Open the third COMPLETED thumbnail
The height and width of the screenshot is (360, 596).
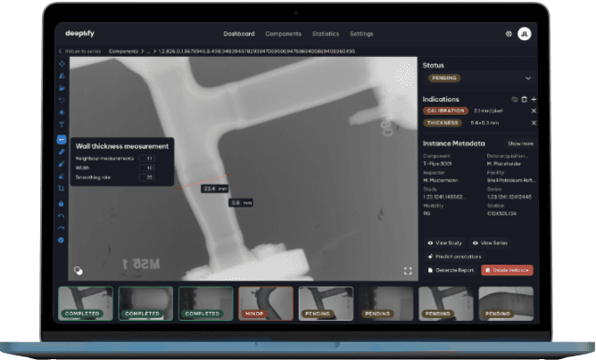coord(205,304)
